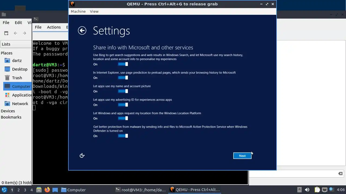
Task: Click the Next button
Action: [x=242, y=156]
